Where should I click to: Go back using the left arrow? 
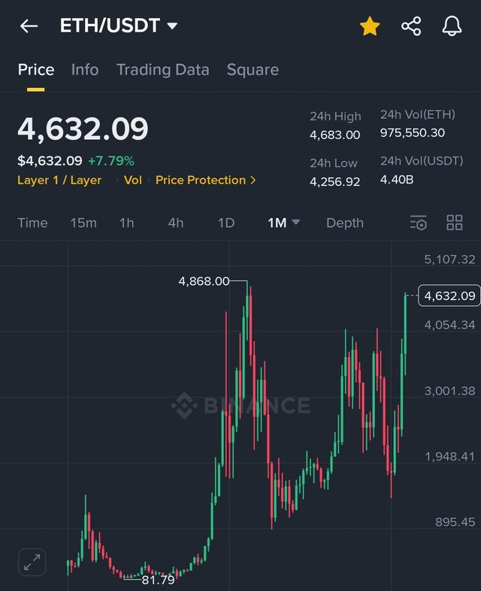(x=29, y=26)
